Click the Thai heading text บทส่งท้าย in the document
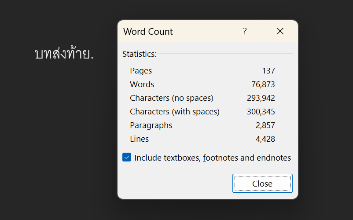 pyautogui.click(x=64, y=54)
